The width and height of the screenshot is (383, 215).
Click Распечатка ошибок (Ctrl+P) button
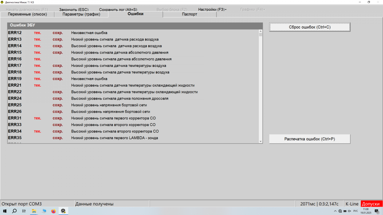click(310, 139)
